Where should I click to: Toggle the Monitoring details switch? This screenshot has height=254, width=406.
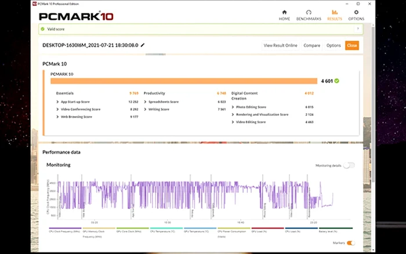tap(349, 165)
